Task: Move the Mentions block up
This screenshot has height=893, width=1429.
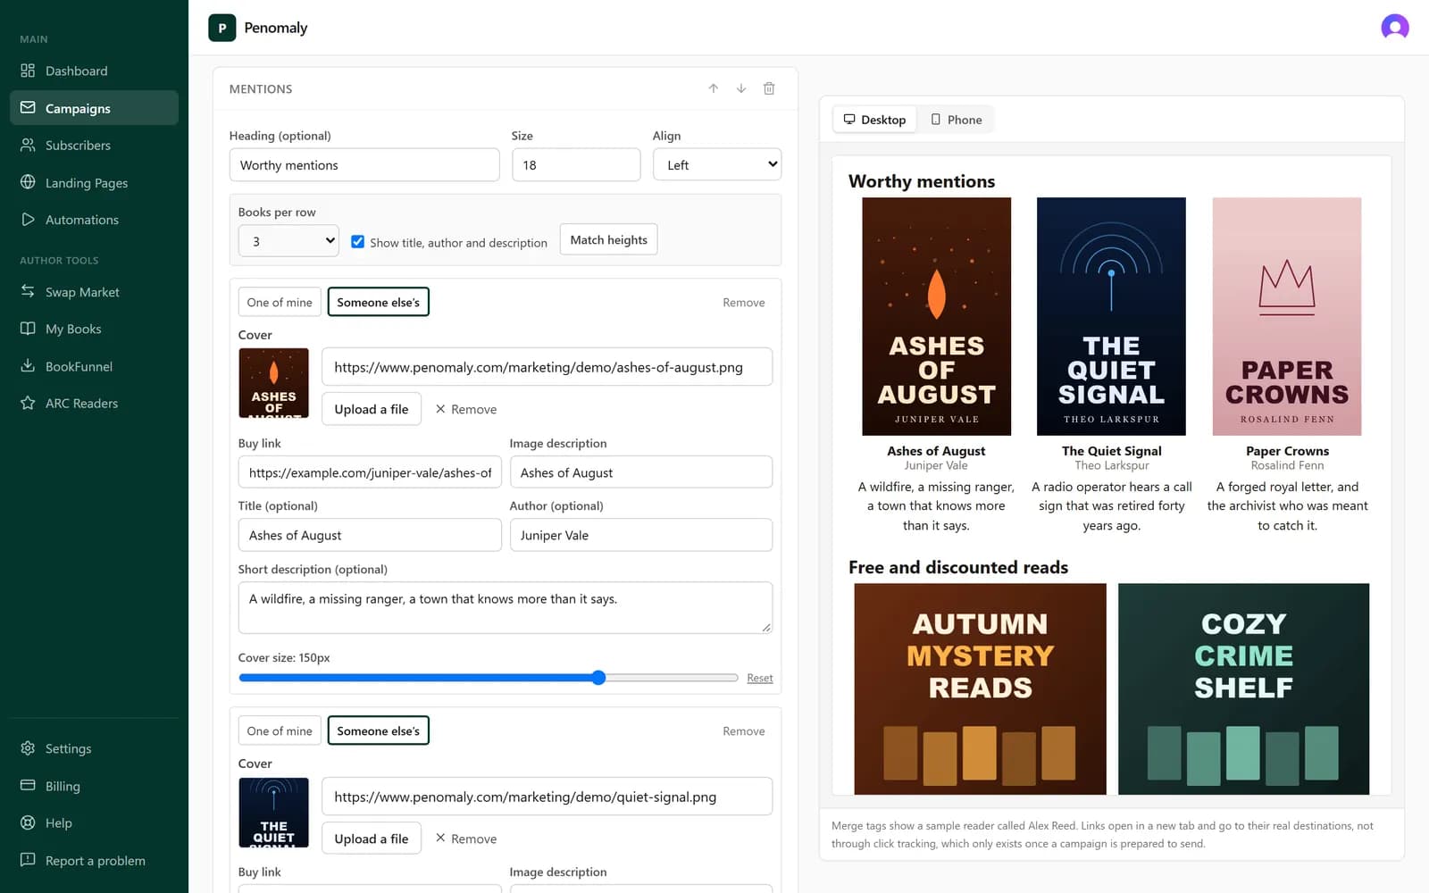Action: (x=714, y=88)
